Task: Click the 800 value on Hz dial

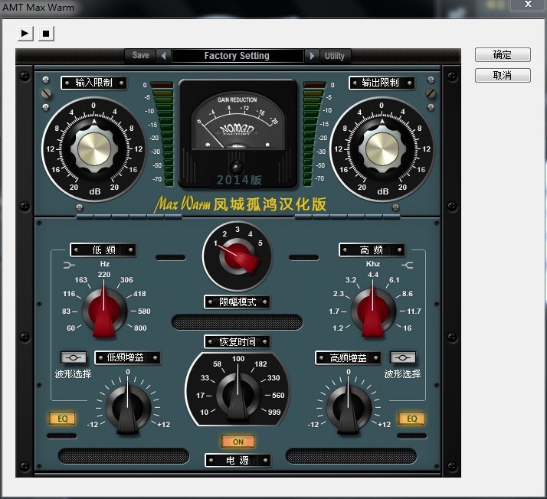Action: tap(140, 328)
